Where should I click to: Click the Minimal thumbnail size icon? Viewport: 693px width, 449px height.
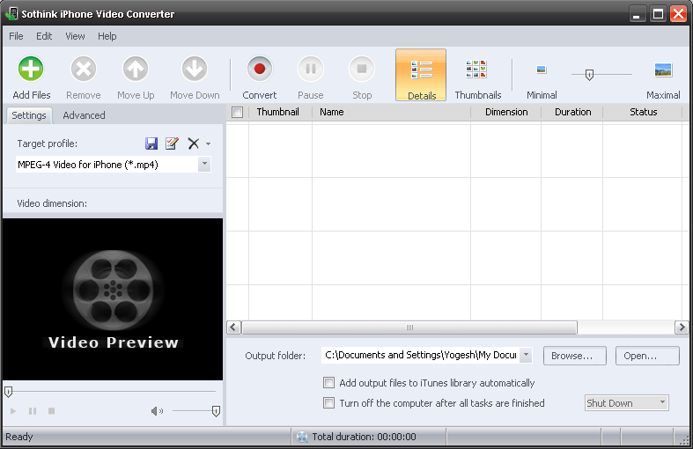542,70
